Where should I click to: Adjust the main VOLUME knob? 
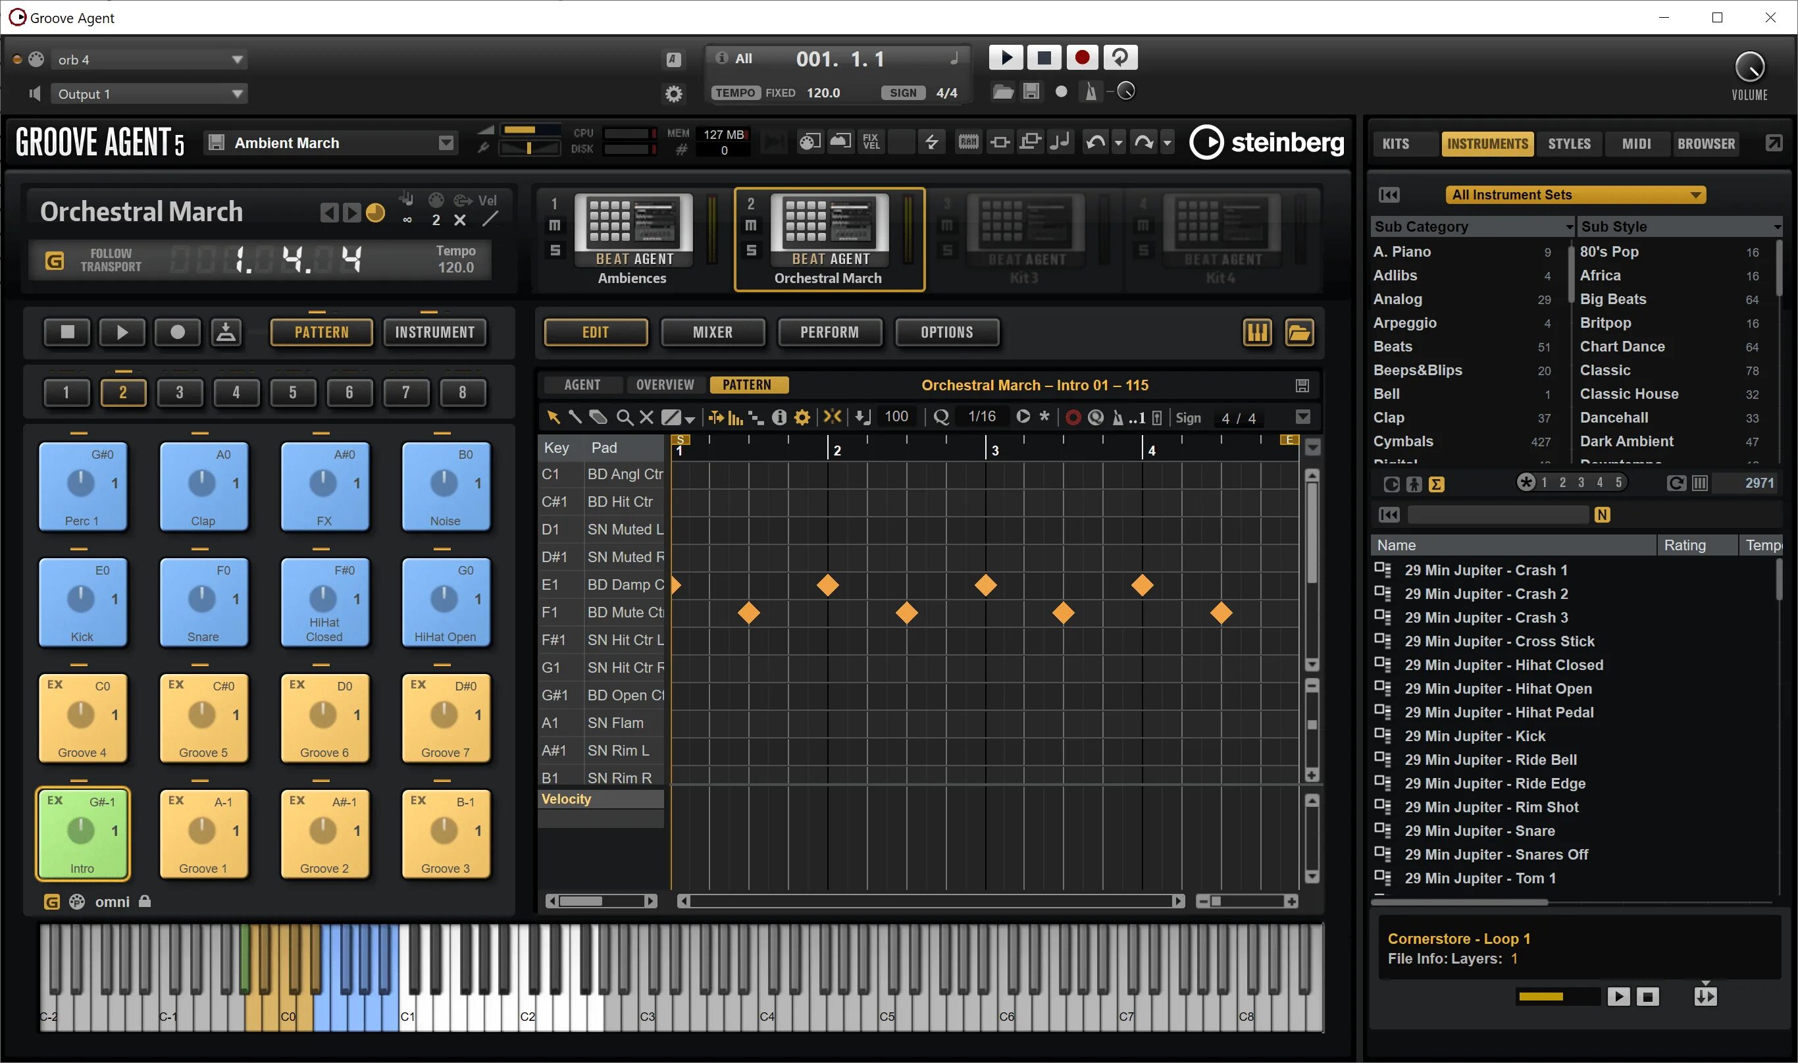pyautogui.click(x=1749, y=68)
